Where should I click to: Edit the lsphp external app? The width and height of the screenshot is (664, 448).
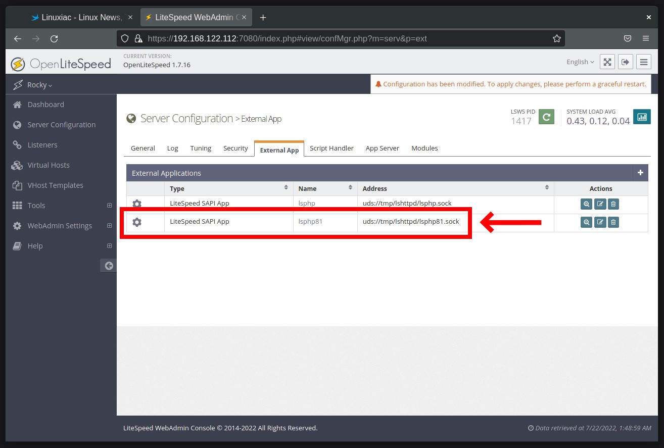tap(600, 204)
